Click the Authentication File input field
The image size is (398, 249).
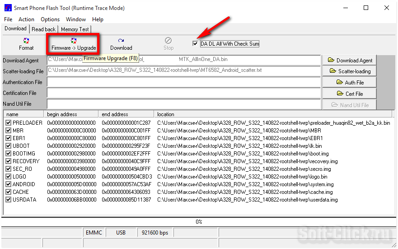(183, 82)
